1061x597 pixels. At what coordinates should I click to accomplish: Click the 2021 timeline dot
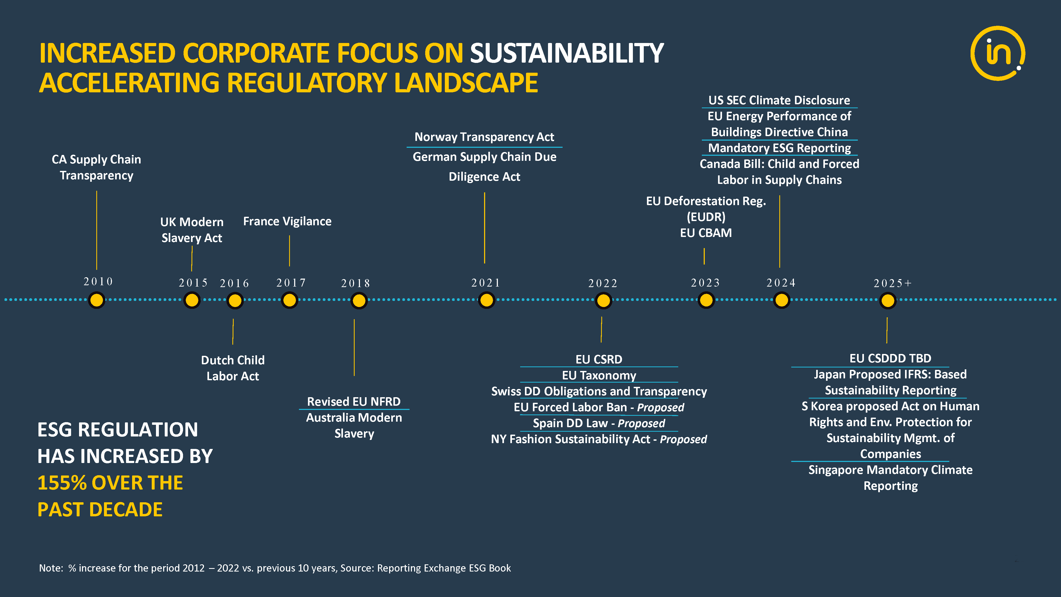point(486,300)
